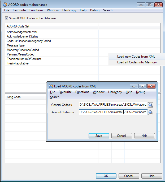
Task: Open Favourite menu in Load ACORD dialog
Action: pyautogui.click(x=65, y=92)
